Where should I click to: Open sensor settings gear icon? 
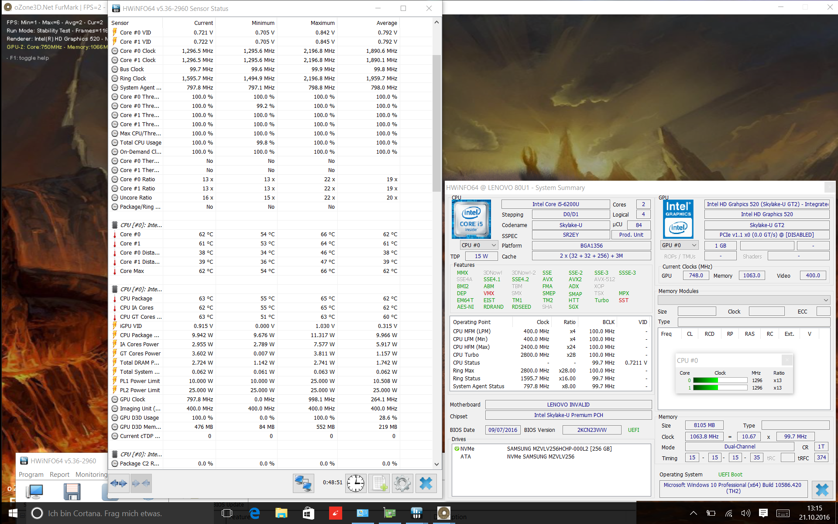pyautogui.click(x=402, y=483)
